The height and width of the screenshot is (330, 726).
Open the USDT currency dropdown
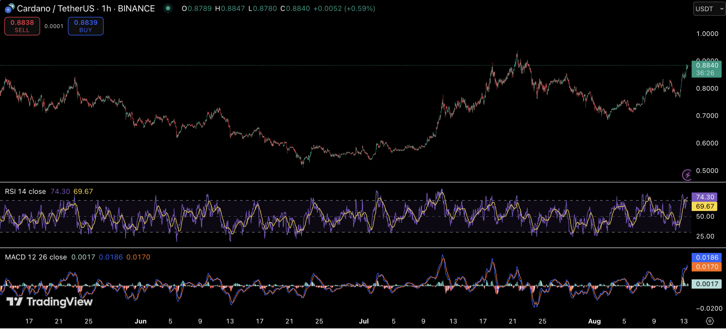tap(709, 9)
